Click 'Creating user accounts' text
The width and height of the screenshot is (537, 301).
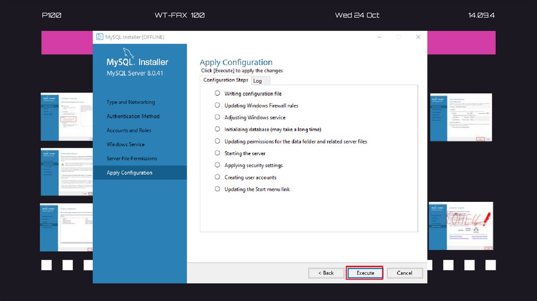(x=250, y=177)
